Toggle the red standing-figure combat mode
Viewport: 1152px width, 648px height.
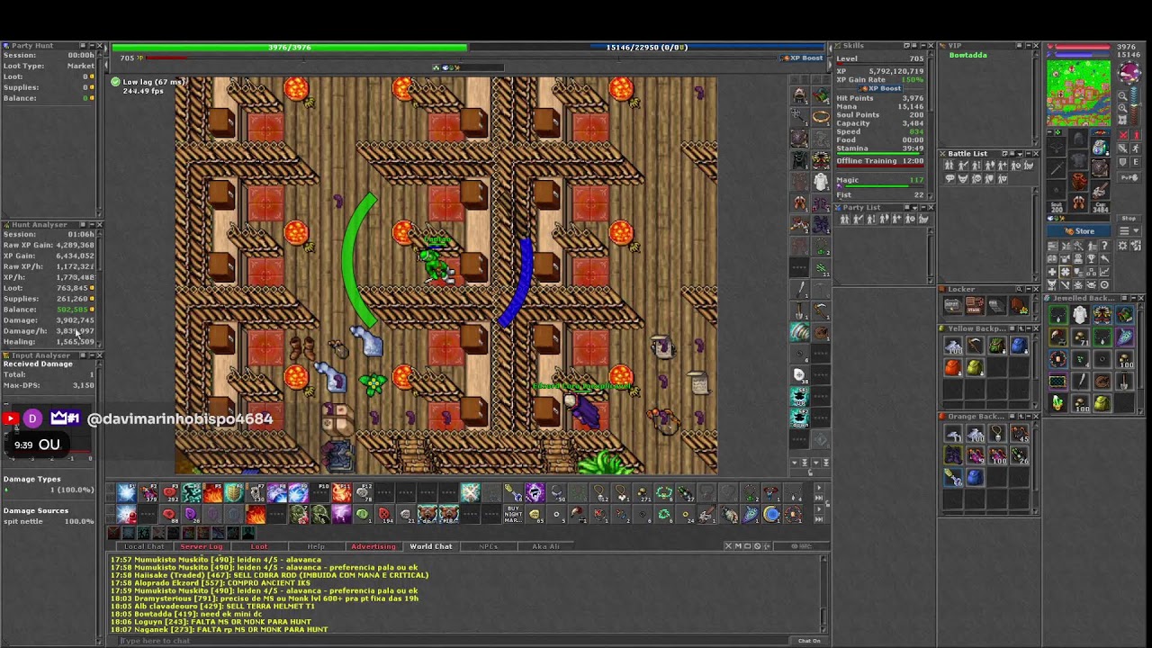(x=1136, y=135)
